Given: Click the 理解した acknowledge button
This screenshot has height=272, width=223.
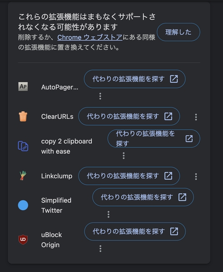Looking at the screenshot, I should click(x=178, y=32).
